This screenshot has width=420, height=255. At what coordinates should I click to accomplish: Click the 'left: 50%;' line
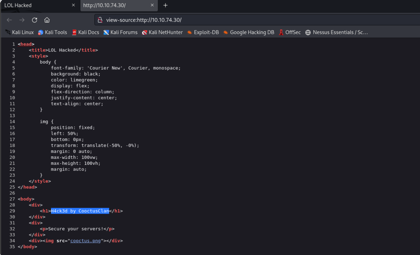[x=65, y=133]
